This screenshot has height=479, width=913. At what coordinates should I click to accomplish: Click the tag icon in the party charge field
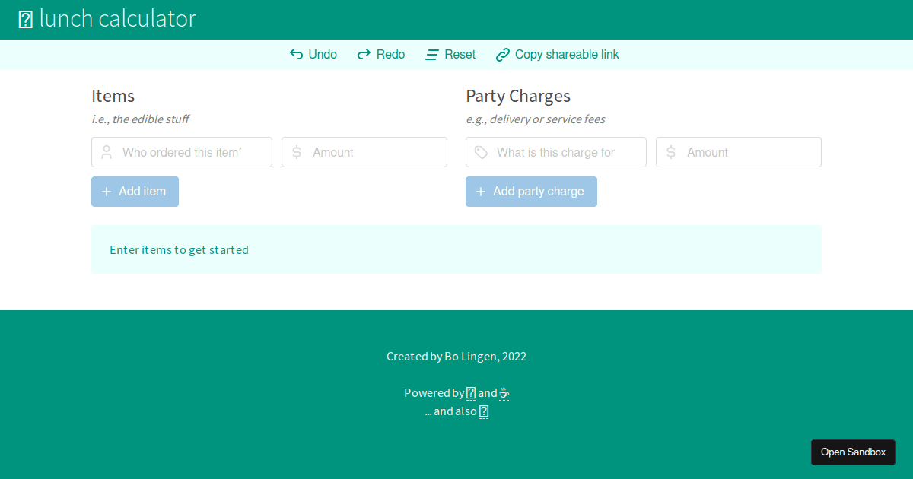coord(481,152)
